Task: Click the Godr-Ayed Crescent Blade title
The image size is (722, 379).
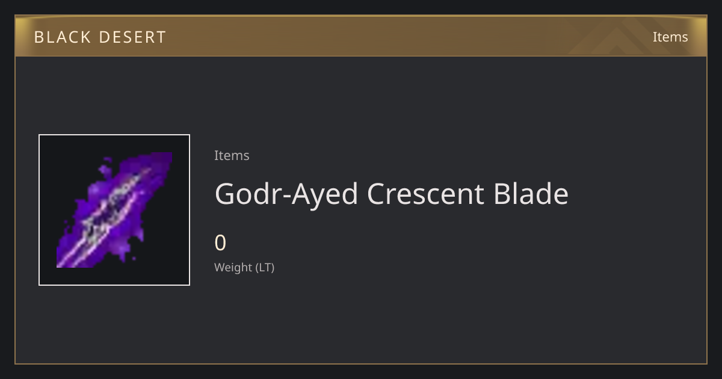Action: [x=391, y=194]
